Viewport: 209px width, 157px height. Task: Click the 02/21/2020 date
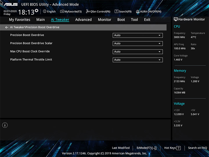[10, 11]
